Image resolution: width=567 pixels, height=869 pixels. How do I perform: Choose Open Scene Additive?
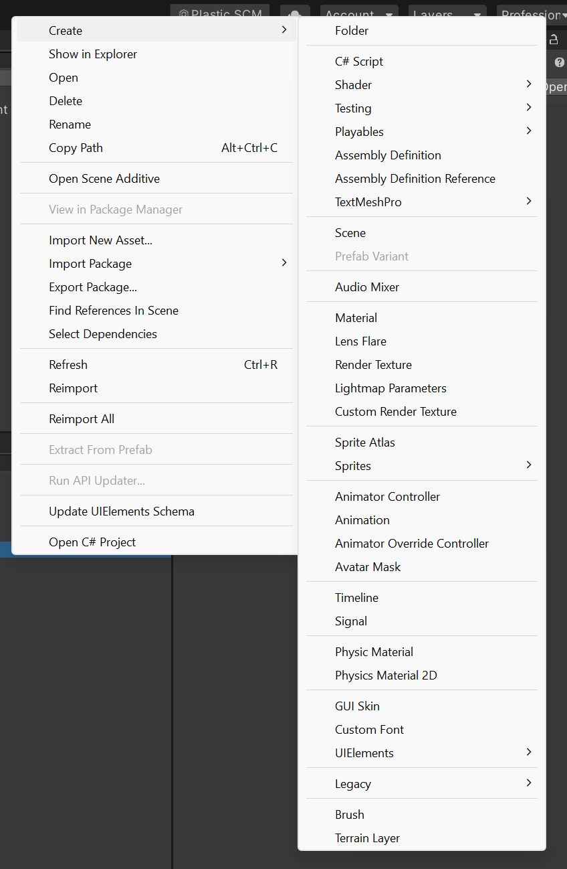[x=156, y=179]
